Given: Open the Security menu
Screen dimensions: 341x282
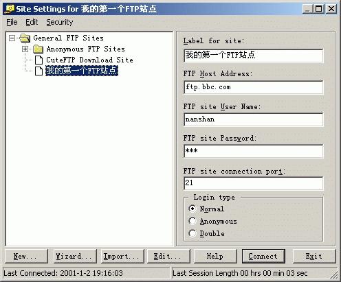Looking at the screenshot, I should tap(60, 22).
